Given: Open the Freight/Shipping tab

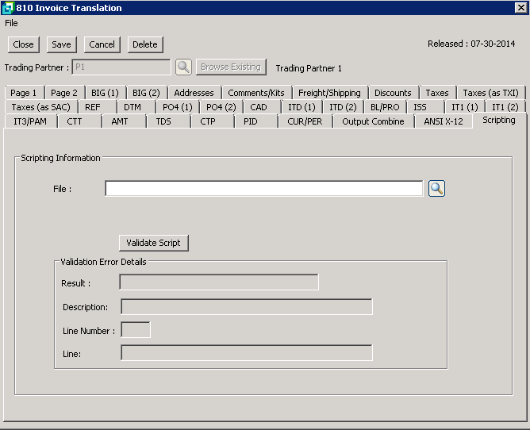Looking at the screenshot, I should [x=329, y=93].
